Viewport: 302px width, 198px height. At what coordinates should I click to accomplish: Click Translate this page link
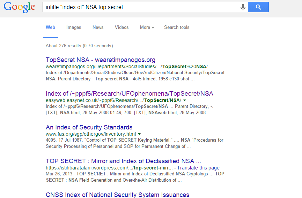(x=198, y=168)
